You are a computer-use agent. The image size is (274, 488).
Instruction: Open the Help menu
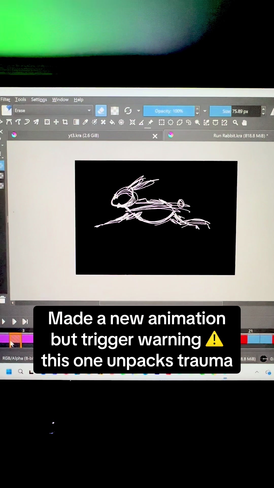(x=79, y=100)
